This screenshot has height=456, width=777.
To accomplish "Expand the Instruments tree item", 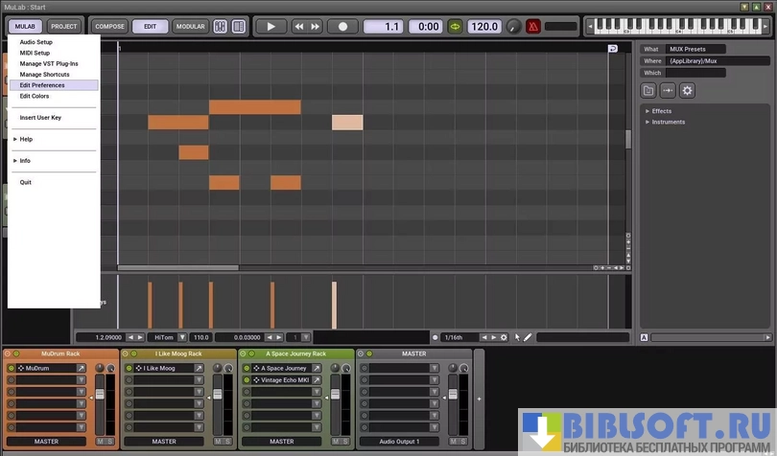I will [x=647, y=122].
